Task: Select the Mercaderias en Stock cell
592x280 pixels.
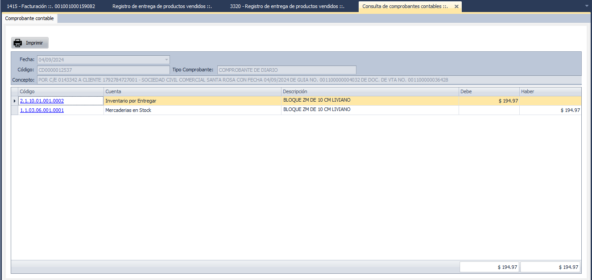Action: (192, 110)
